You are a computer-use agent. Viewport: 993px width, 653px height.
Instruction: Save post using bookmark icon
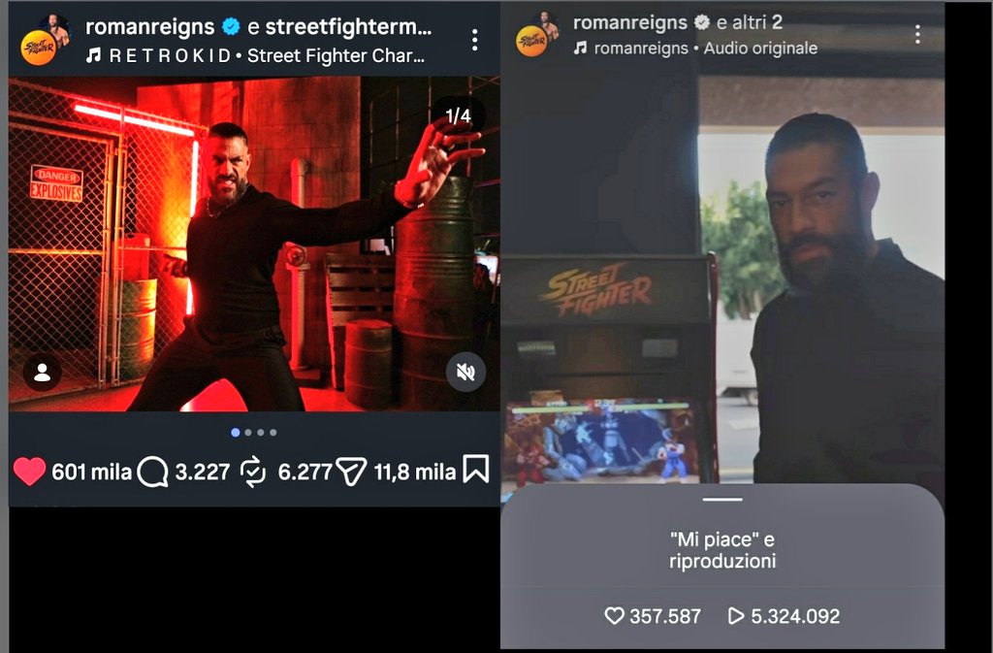(475, 470)
